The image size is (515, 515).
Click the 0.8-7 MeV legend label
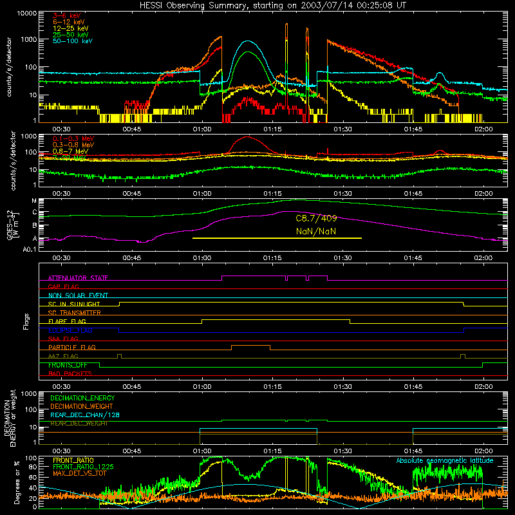tap(70, 151)
